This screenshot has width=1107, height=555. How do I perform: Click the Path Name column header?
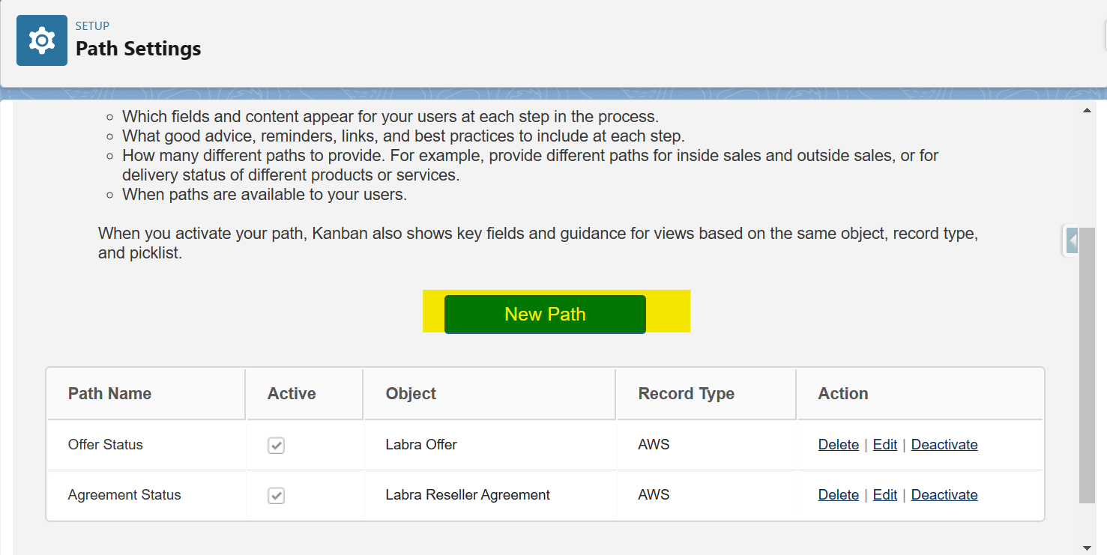point(146,394)
